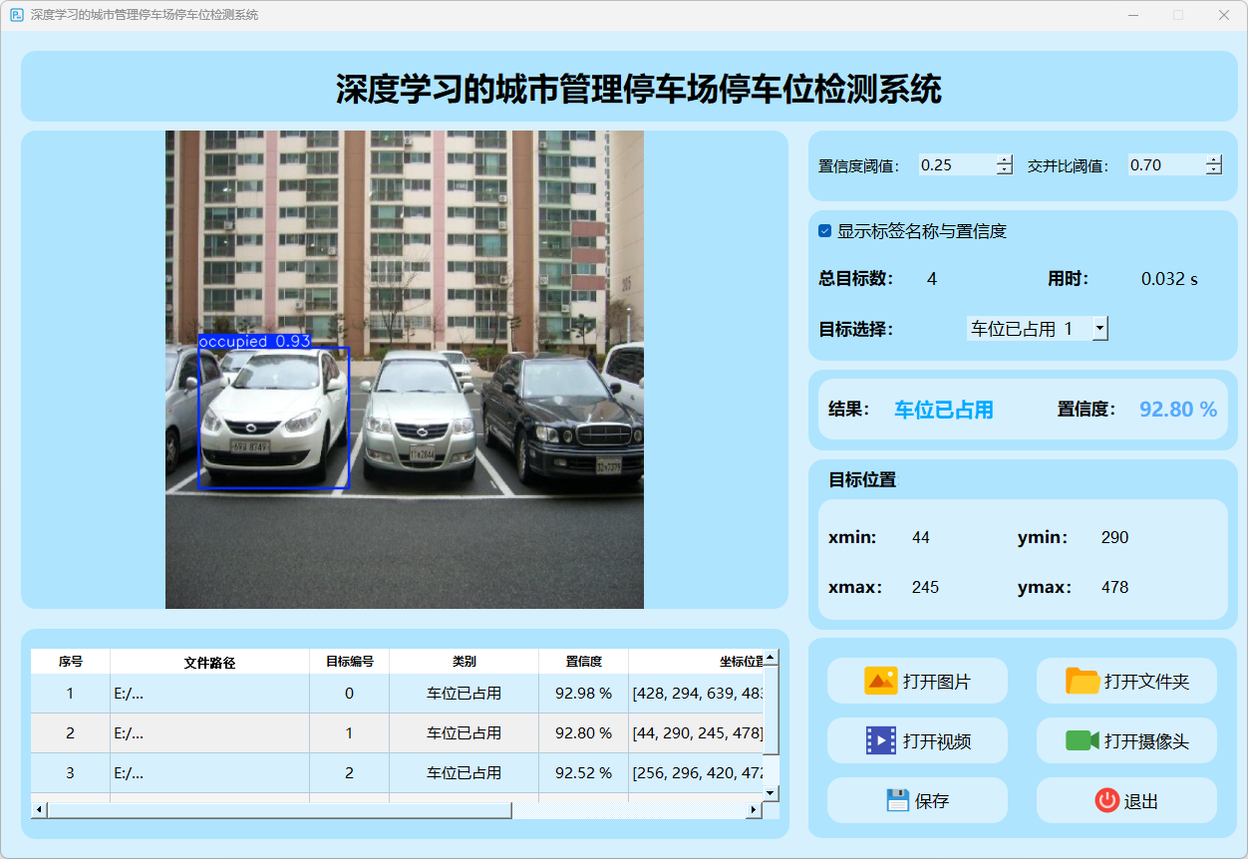Image resolution: width=1248 pixels, height=859 pixels.
Task: Click the floppy disk save icon
Action: pos(897,800)
